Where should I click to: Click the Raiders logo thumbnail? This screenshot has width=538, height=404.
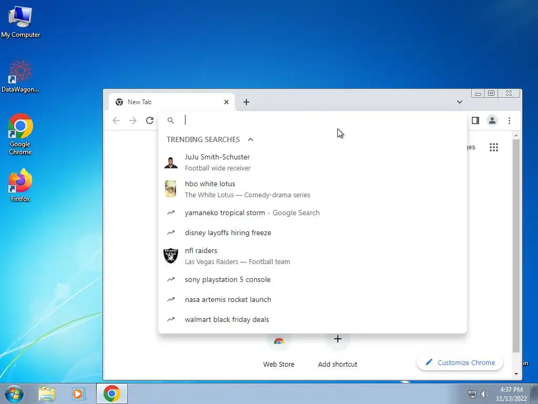click(x=171, y=256)
